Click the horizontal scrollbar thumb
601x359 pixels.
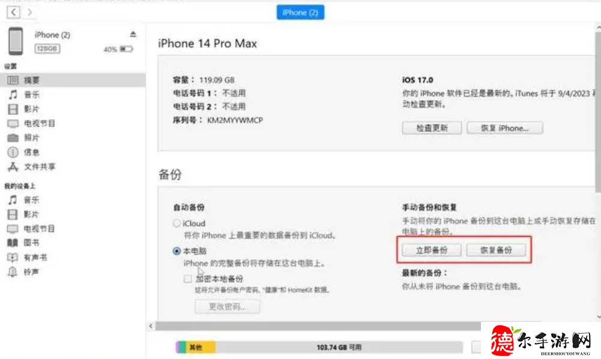pyautogui.click(x=318, y=326)
